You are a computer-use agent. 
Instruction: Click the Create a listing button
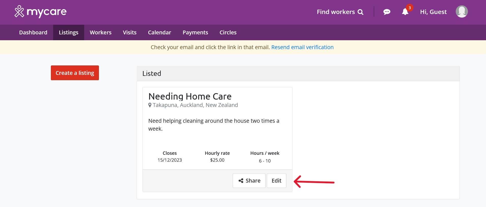pos(75,73)
